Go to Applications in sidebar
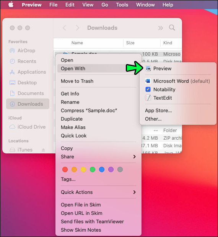 [28, 72]
